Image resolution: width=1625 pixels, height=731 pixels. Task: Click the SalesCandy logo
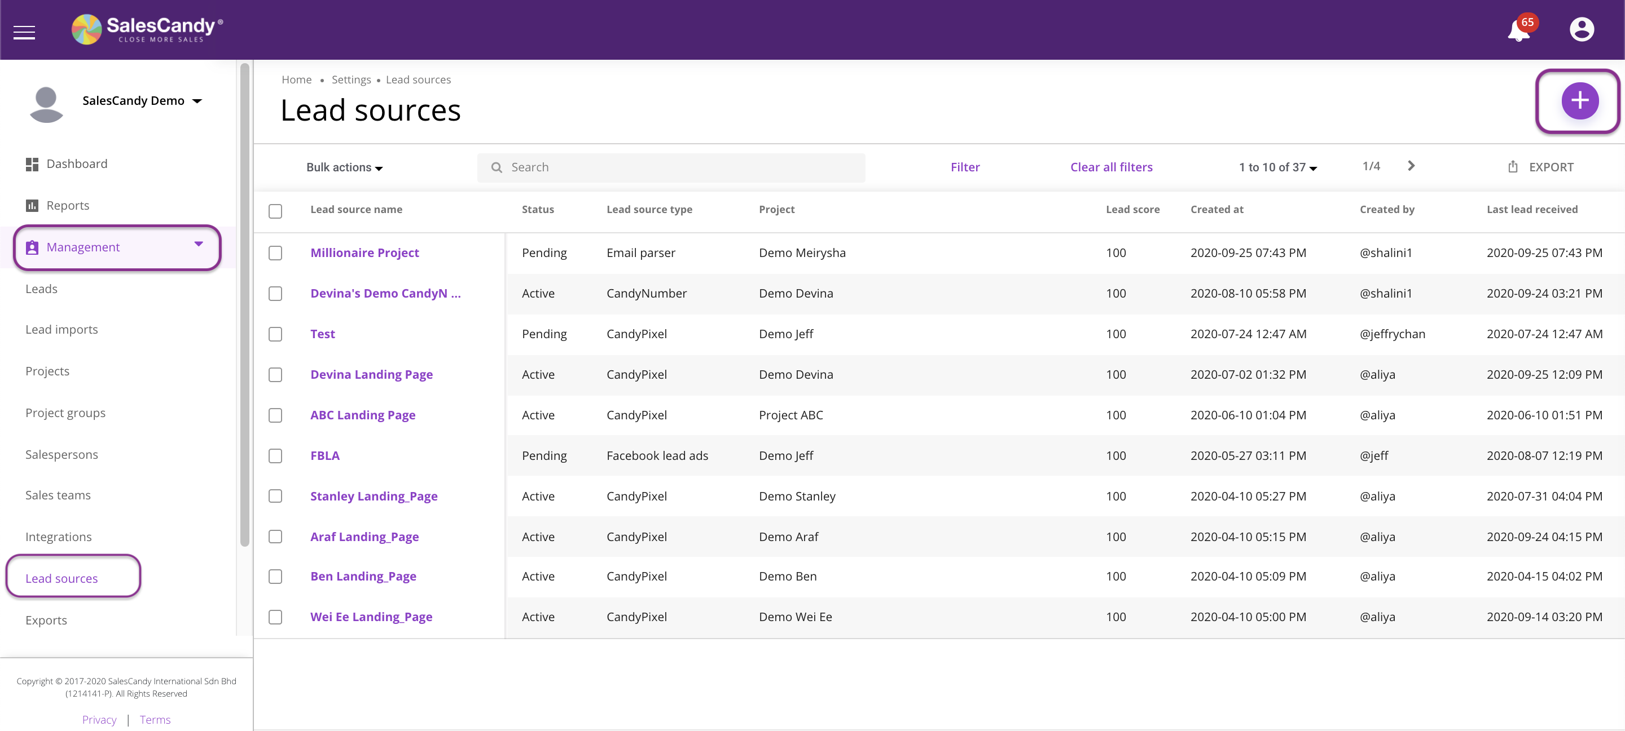click(147, 29)
